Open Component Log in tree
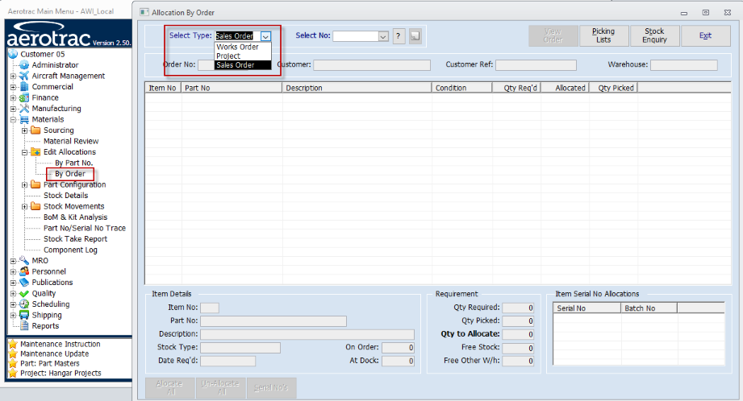Image resolution: width=743 pixels, height=401 pixels. pos(70,250)
